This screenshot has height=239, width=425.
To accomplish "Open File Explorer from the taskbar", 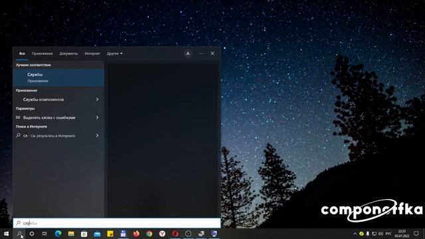I will tap(71, 234).
